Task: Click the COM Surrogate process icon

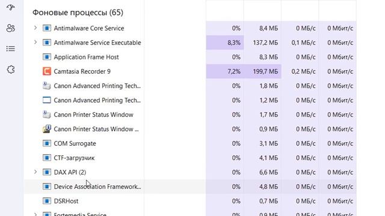Action: [x=47, y=143]
